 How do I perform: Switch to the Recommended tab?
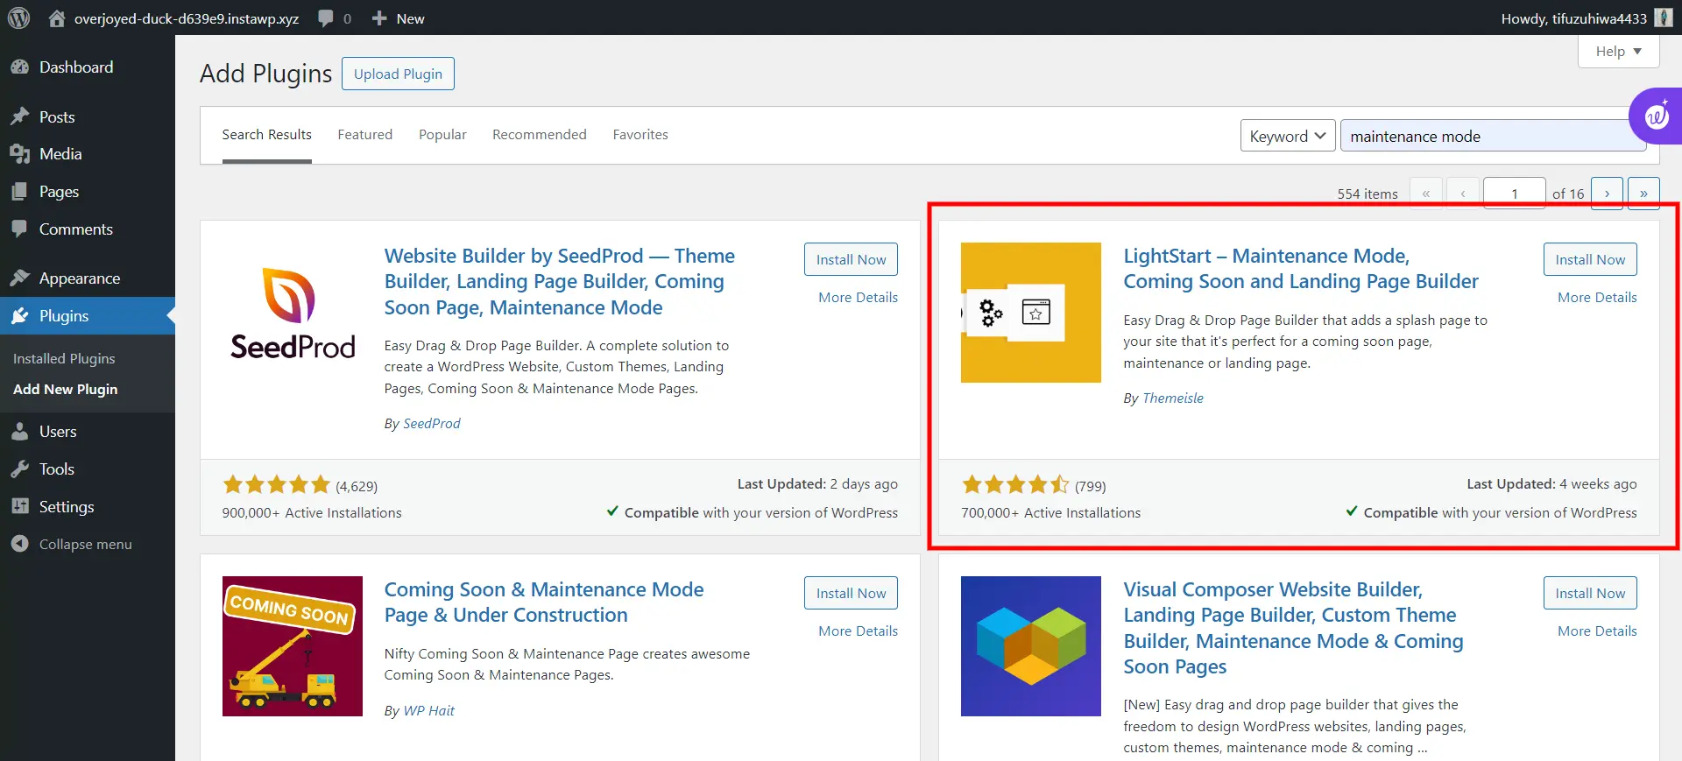click(x=540, y=134)
